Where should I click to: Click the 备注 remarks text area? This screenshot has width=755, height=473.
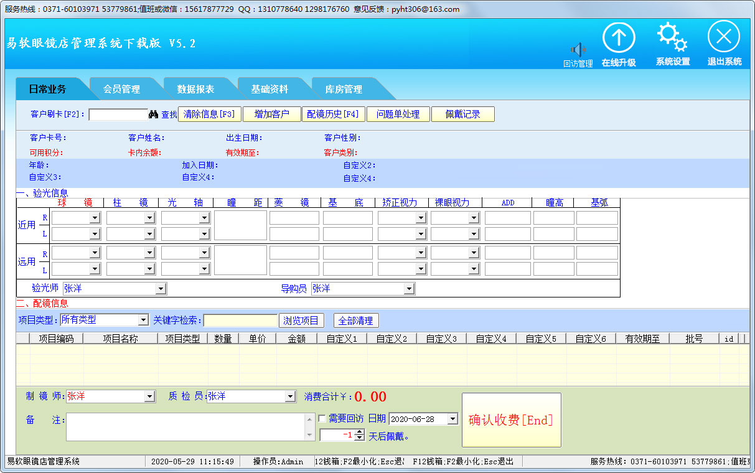pyautogui.click(x=185, y=427)
